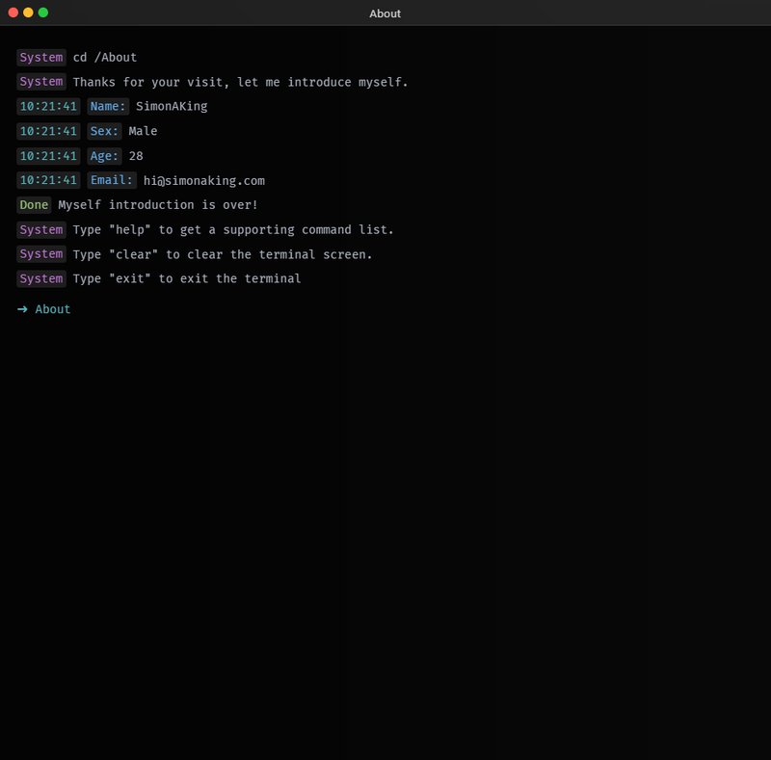The image size is (771, 760).
Task: Click the System tag on the "clear" line
Action: 41,254
